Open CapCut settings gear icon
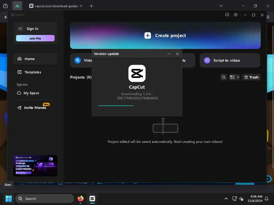Image resolution: width=274 pixels, height=205 pixels. (235, 15)
